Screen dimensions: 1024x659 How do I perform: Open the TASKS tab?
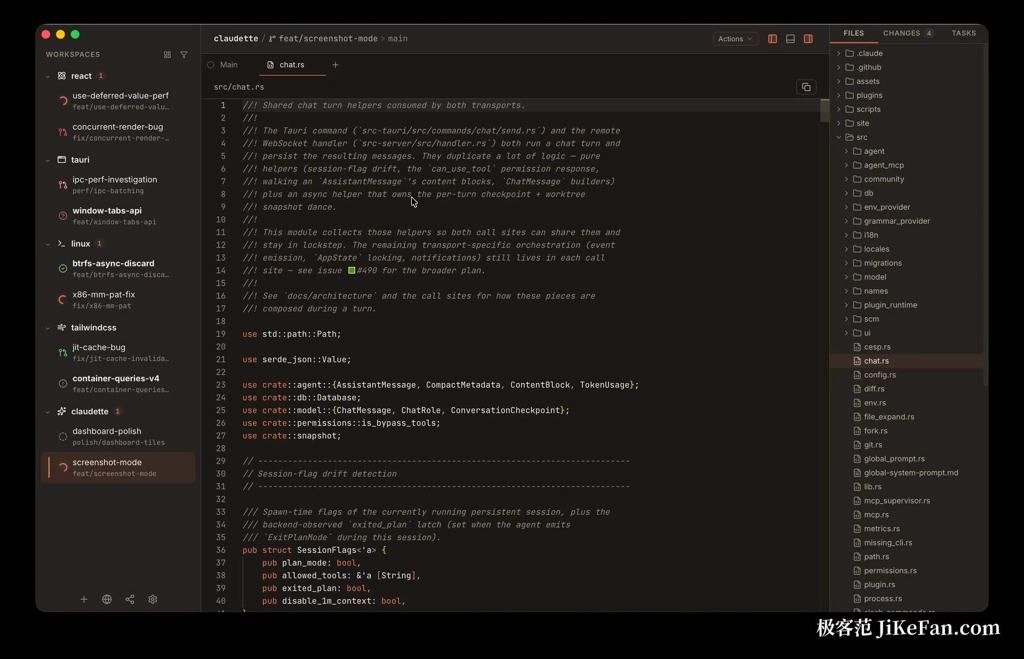(x=964, y=33)
